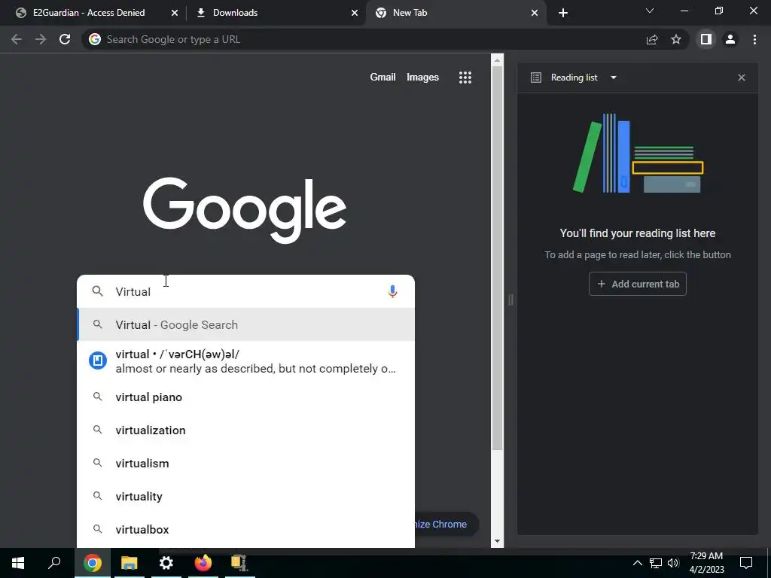
Task: Click the browser forward arrow
Action: (41, 39)
